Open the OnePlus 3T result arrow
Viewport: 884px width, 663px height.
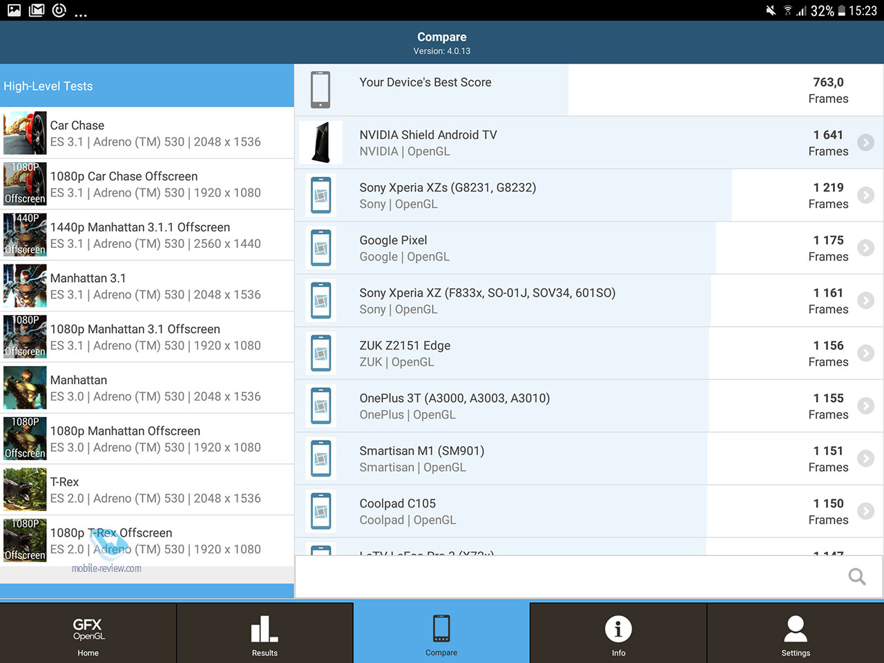pos(865,405)
